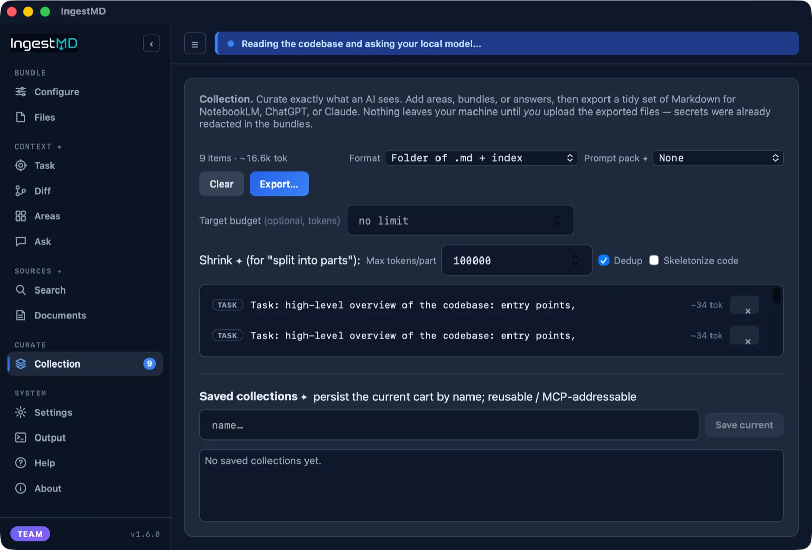Open the Diff section

85,191
